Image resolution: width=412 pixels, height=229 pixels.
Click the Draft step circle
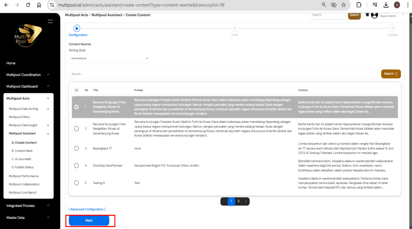tap(235, 29)
